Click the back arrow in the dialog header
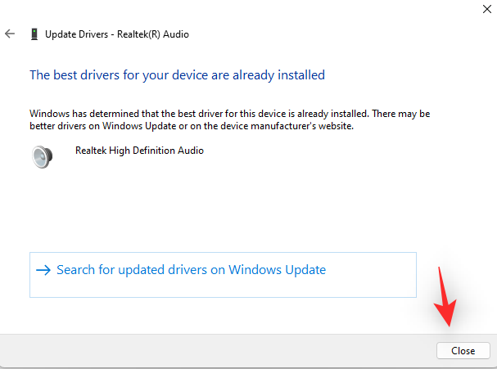This screenshot has width=497, height=369. (x=10, y=34)
